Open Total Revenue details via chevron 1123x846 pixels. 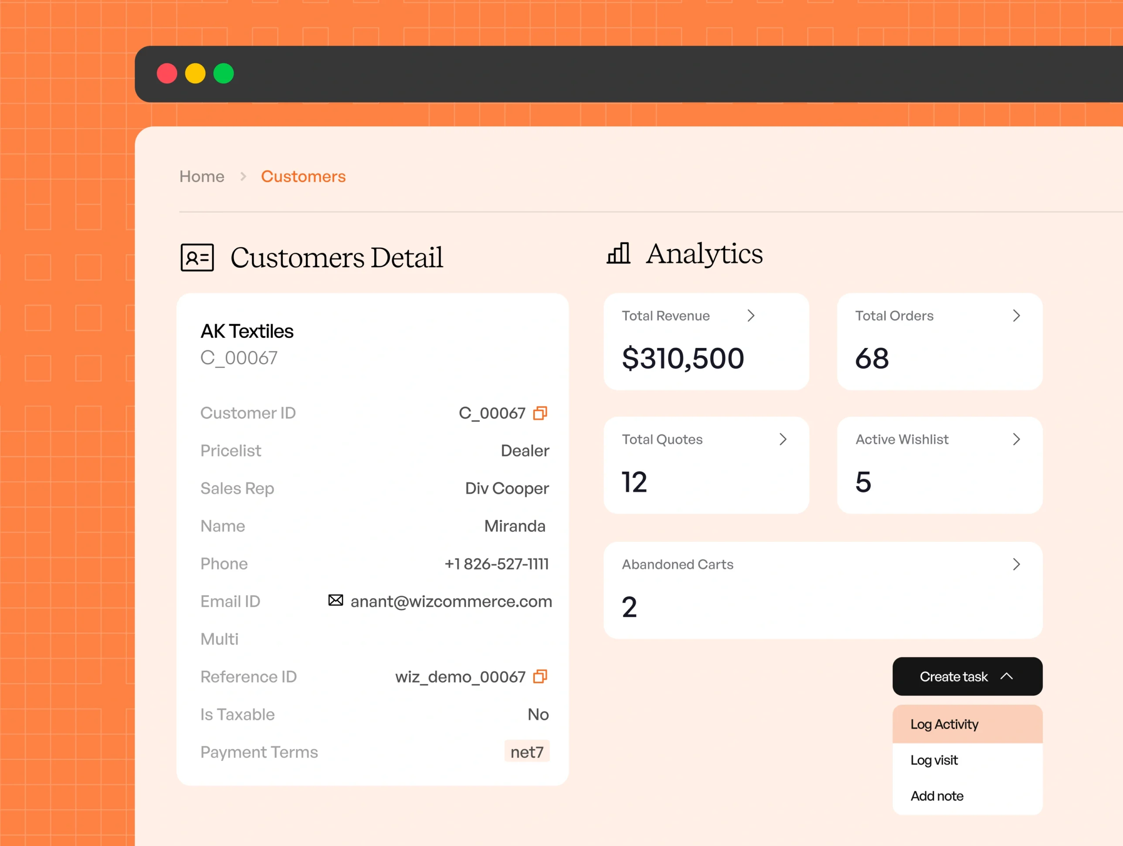pyautogui.click(x=751, y=316)
